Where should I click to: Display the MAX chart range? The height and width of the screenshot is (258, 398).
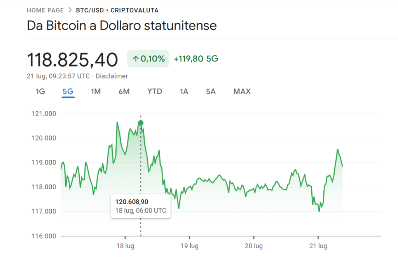click(x=242, y=92)
